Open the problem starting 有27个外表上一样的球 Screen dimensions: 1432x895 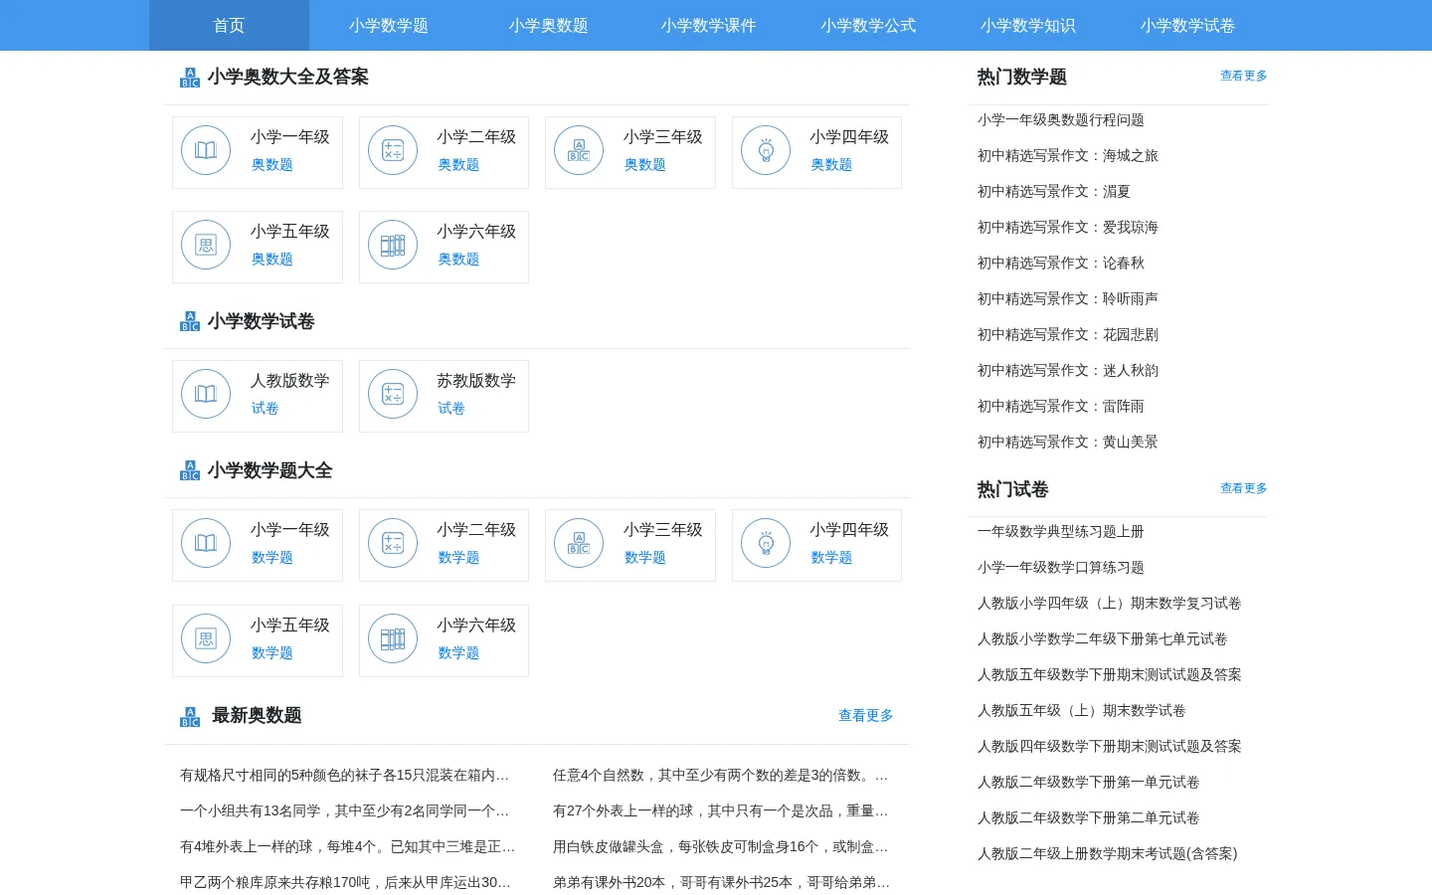721,811
